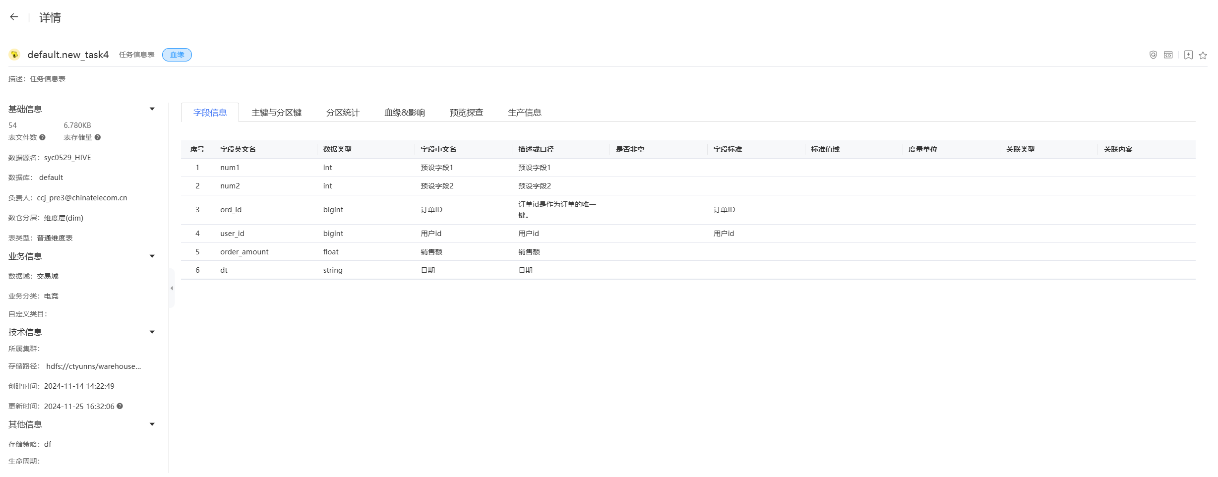Open the 血缘&影响 tab
This screenshot has width=1218, height=477.
(x=404, y=113)
